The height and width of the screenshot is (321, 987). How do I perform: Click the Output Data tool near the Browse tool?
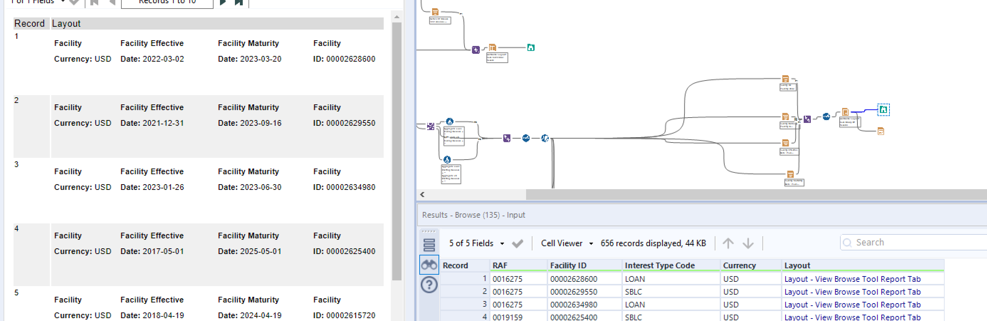pyautogui.click(x=881, y=132)
